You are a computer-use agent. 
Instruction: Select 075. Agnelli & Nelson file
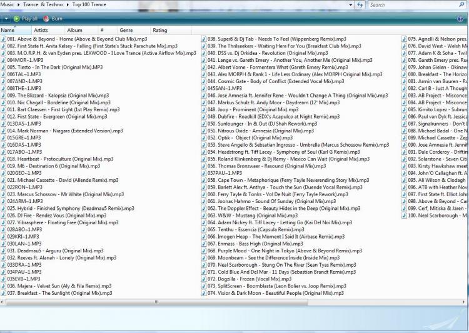pyautogui.click(x=435, y=39)
